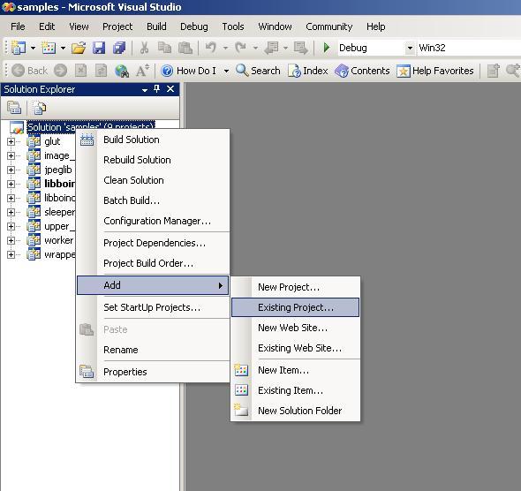Viewport: 521px width, 491px height.
Task: Select New Project in Add submenu
Action: 295,287
